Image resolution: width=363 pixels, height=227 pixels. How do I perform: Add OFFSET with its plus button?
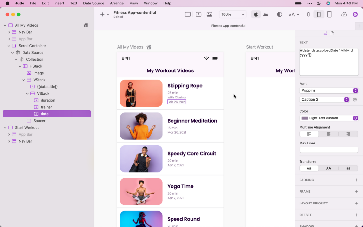(x=357, y=215)
